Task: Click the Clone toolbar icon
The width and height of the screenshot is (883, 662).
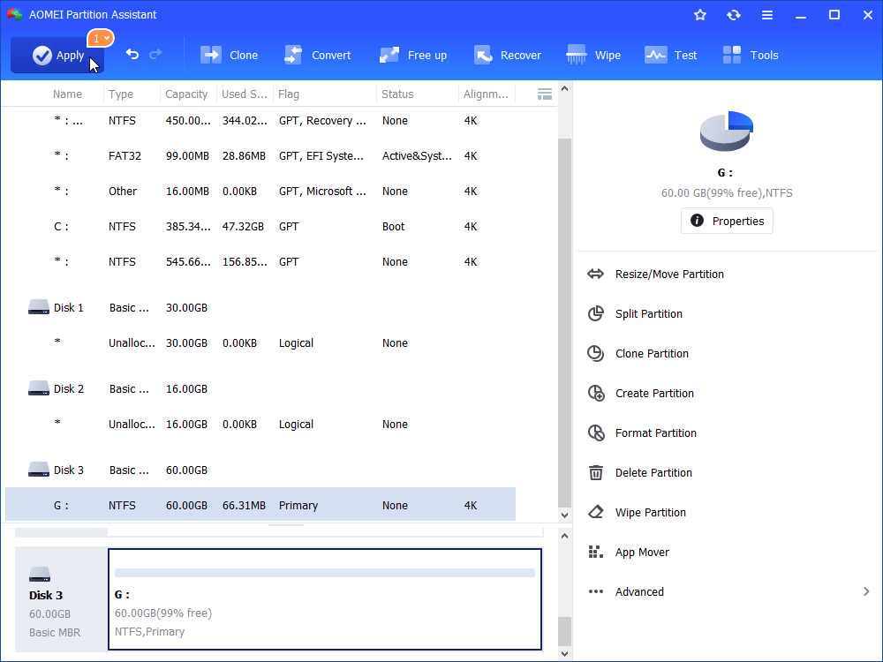Action: [x=230, y=55]
